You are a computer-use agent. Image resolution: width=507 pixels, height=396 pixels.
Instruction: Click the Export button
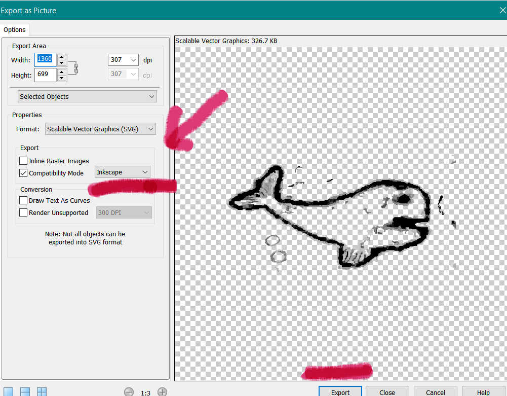pyautogui.click(x=340, y=392)
